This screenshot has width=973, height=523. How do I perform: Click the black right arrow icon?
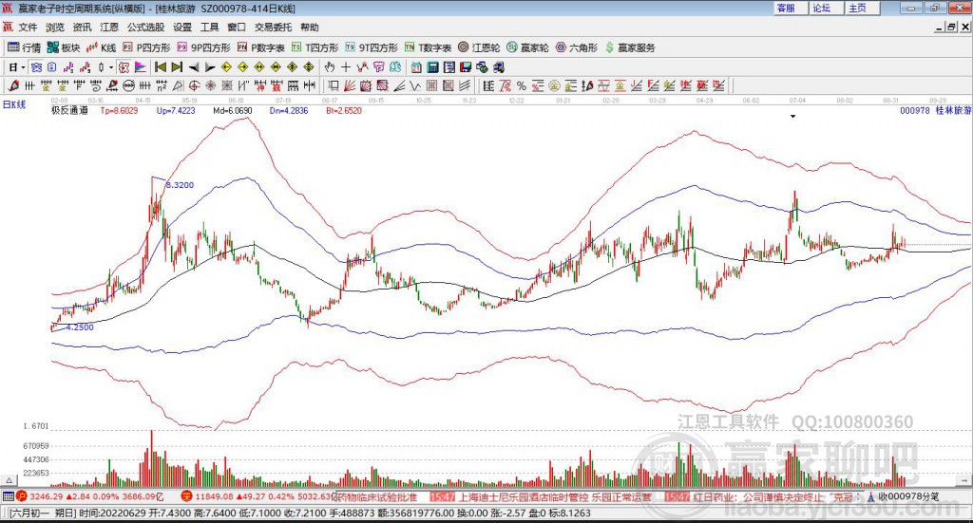[x=210, y=67]
